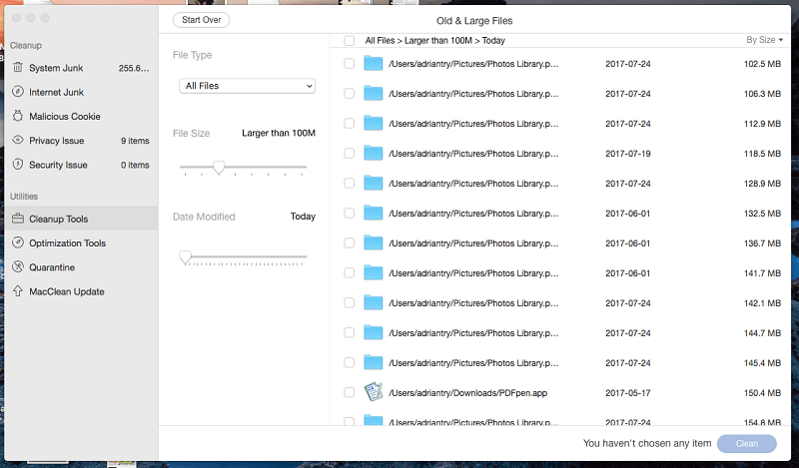Open Quarantine in sidebar

coord(81,267)
